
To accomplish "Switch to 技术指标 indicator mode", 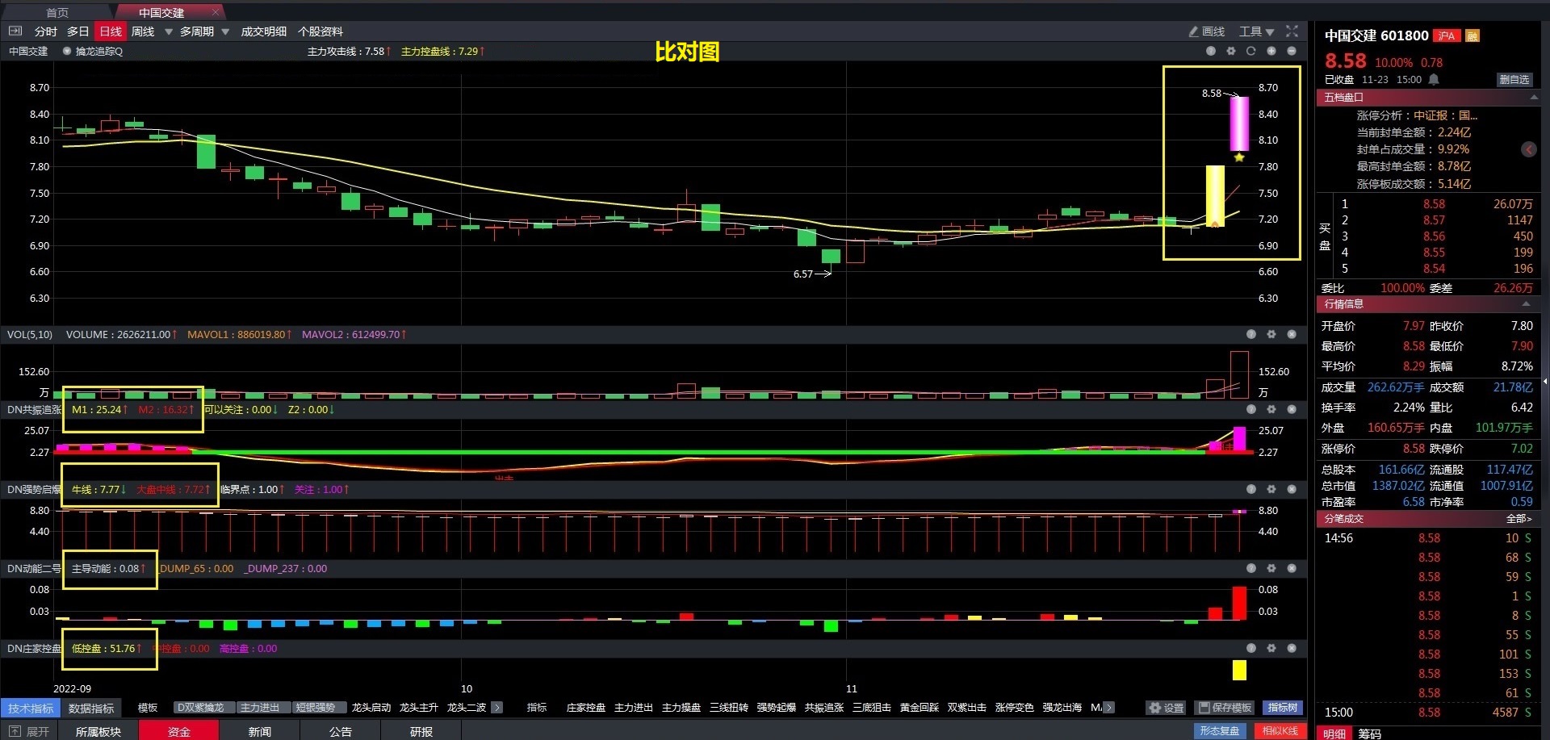I will pos(31,708).
